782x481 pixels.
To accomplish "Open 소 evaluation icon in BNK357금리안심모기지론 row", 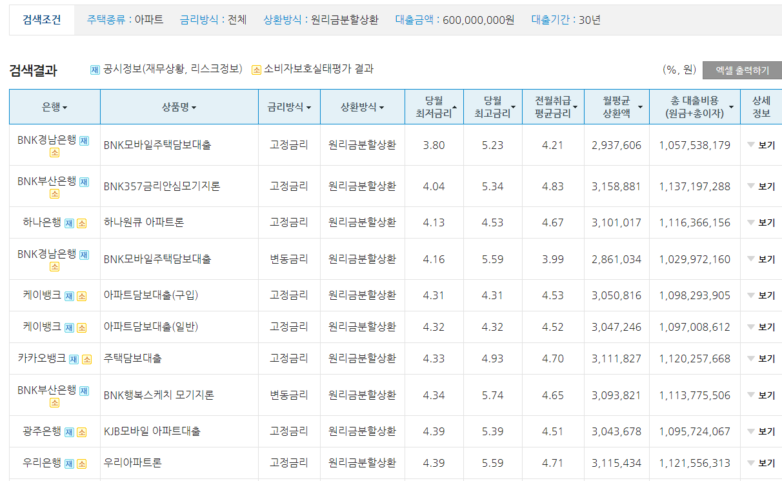I will [55, 194].
